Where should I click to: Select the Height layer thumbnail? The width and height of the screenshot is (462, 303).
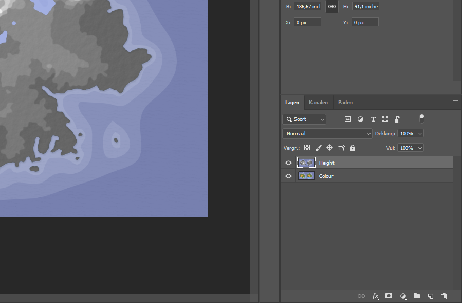[306, 162]
